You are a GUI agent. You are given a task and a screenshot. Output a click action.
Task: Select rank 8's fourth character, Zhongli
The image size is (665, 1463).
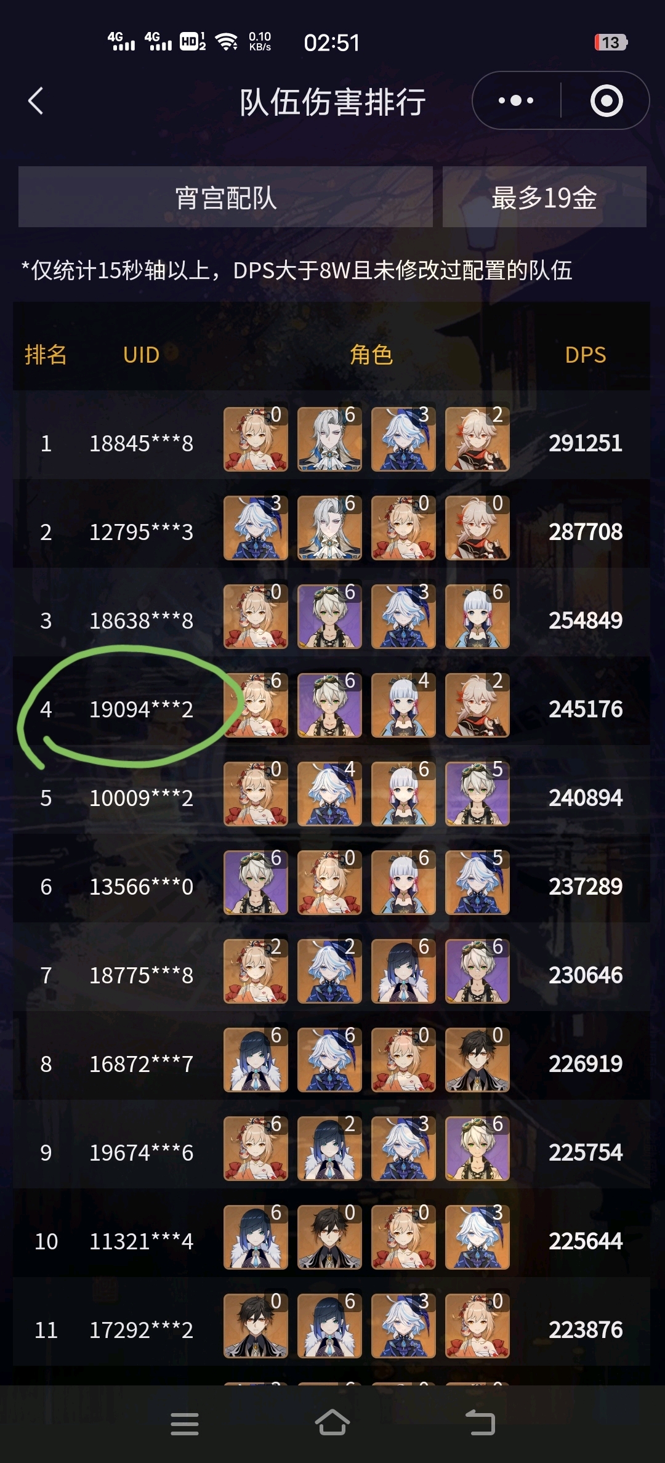(477, 1060)
